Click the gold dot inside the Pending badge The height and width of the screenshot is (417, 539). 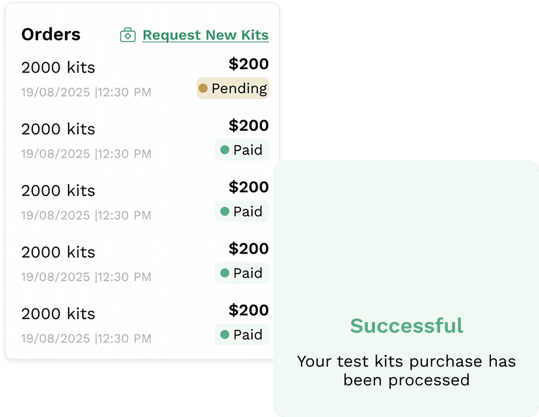(204, 88)
